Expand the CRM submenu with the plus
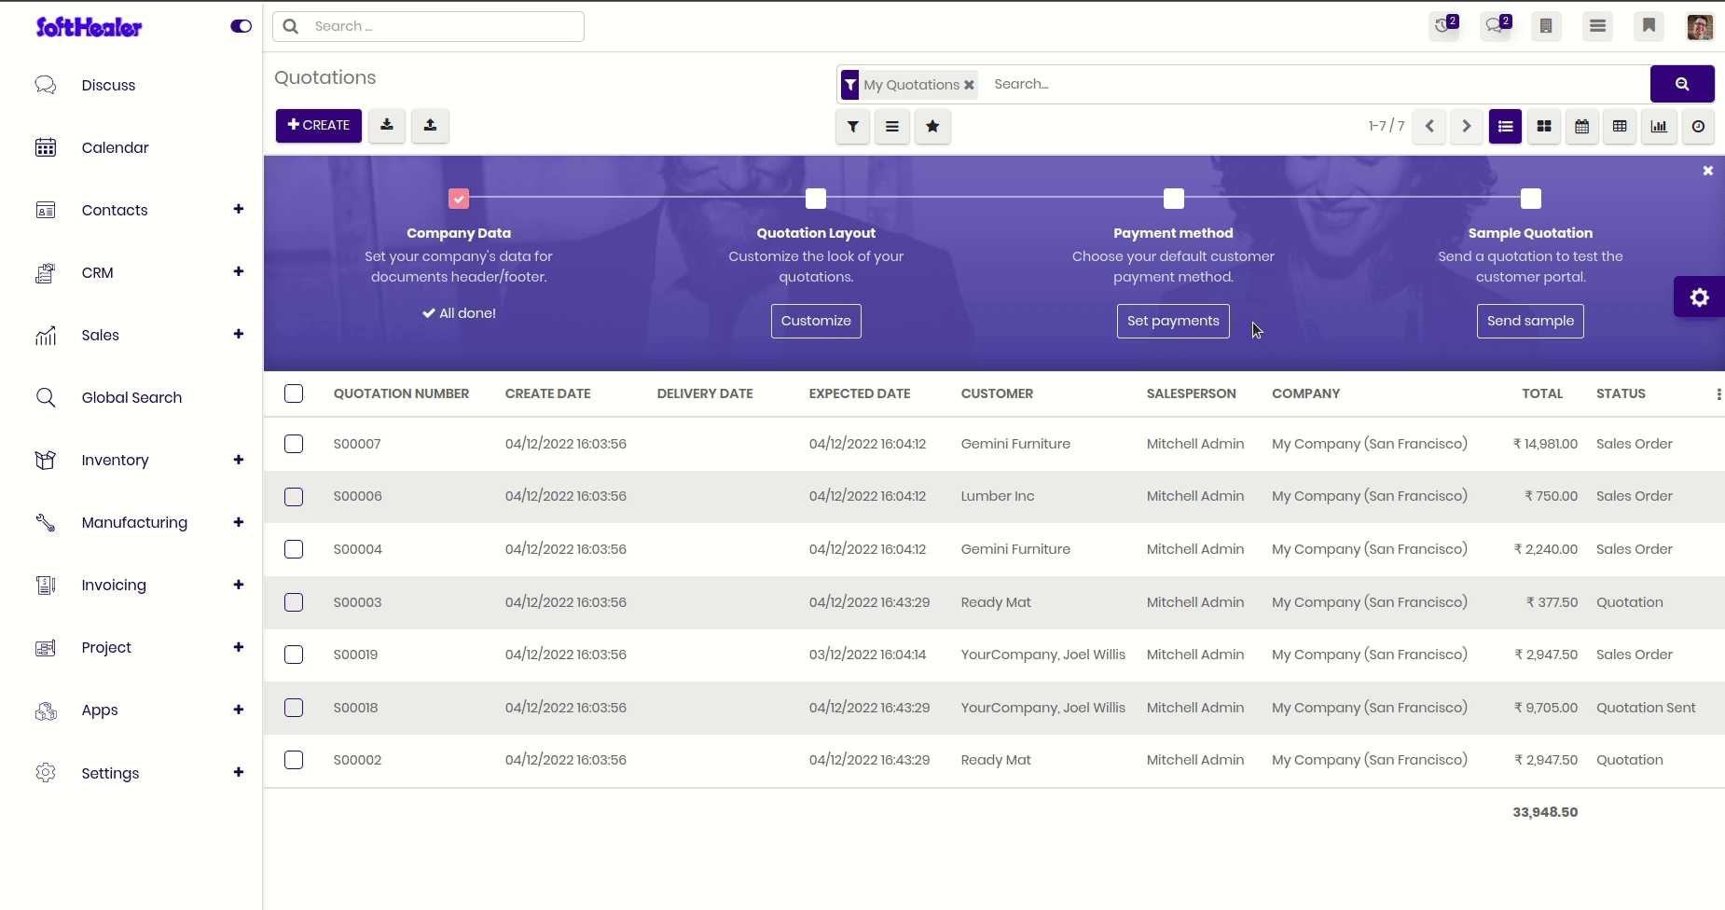 [x=239, y=271]
